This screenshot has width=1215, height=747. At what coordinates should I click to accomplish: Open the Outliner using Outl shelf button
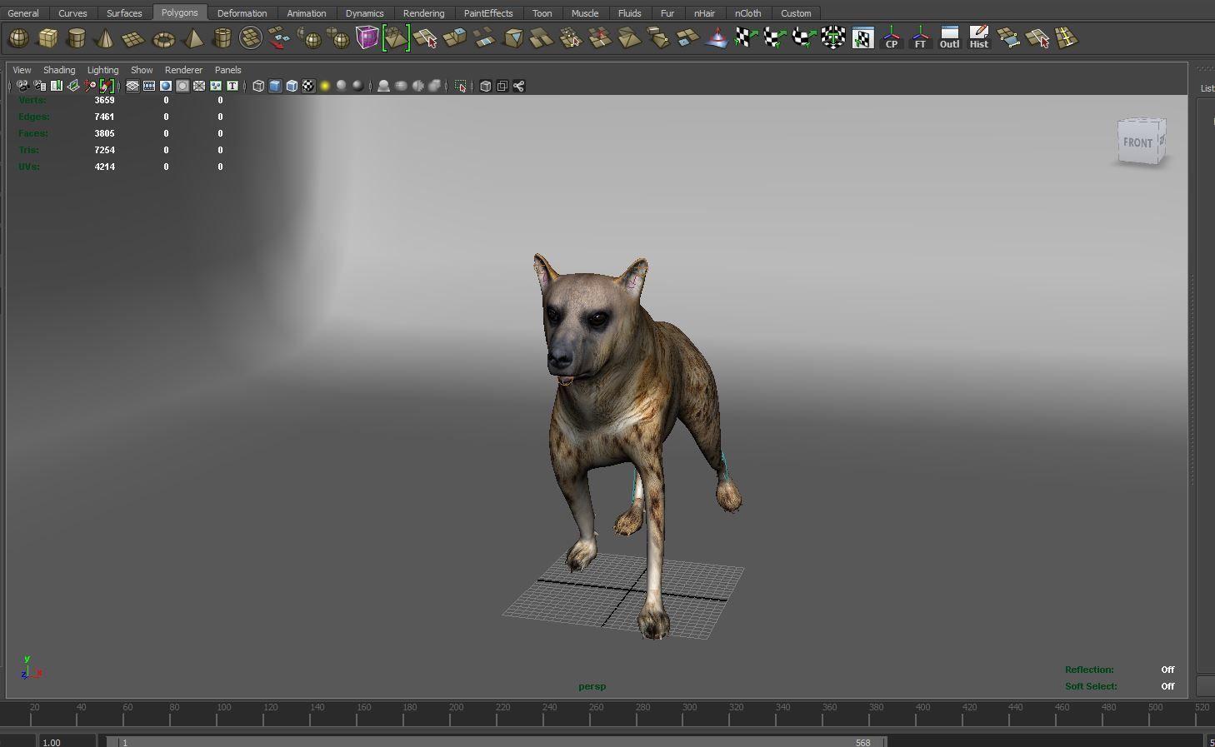click(949, 38)
